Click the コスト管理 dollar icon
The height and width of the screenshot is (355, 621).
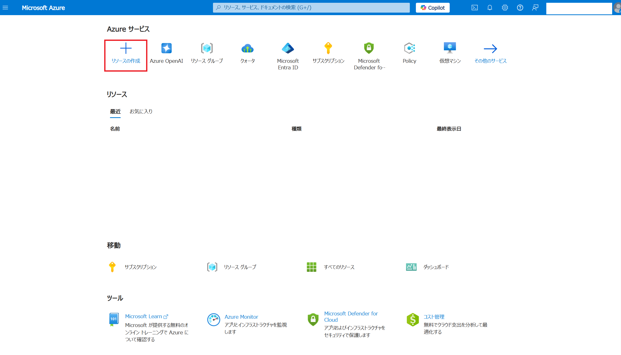[413, 320]
